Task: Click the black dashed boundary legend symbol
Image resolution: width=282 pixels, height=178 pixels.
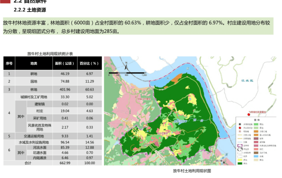Action: coord(240,149)
